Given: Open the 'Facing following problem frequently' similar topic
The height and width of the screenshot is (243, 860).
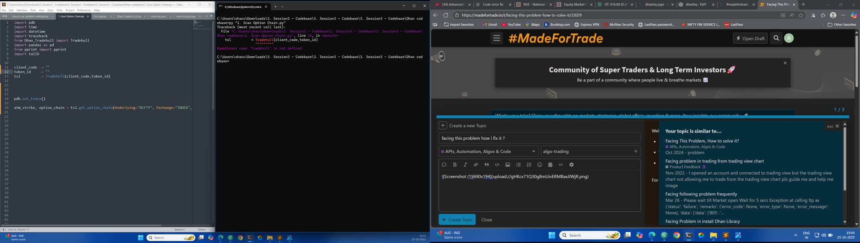Looking at the screenshot, I should (x=701, y=194).
